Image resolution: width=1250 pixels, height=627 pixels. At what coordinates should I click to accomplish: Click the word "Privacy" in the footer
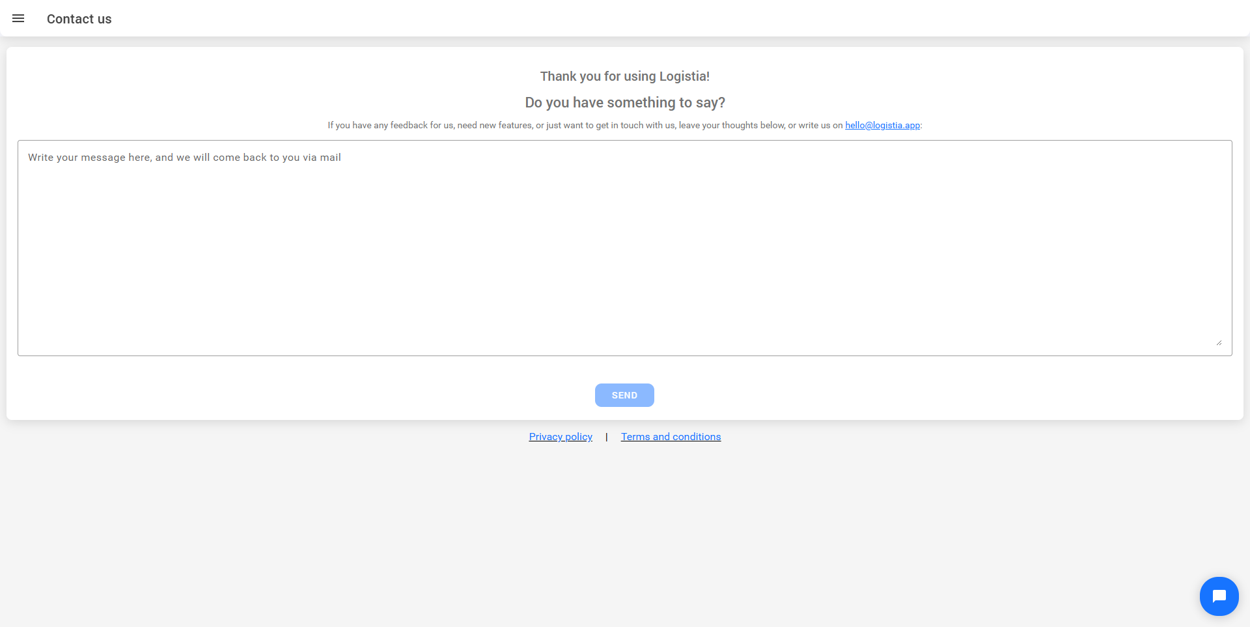[546, 437]
